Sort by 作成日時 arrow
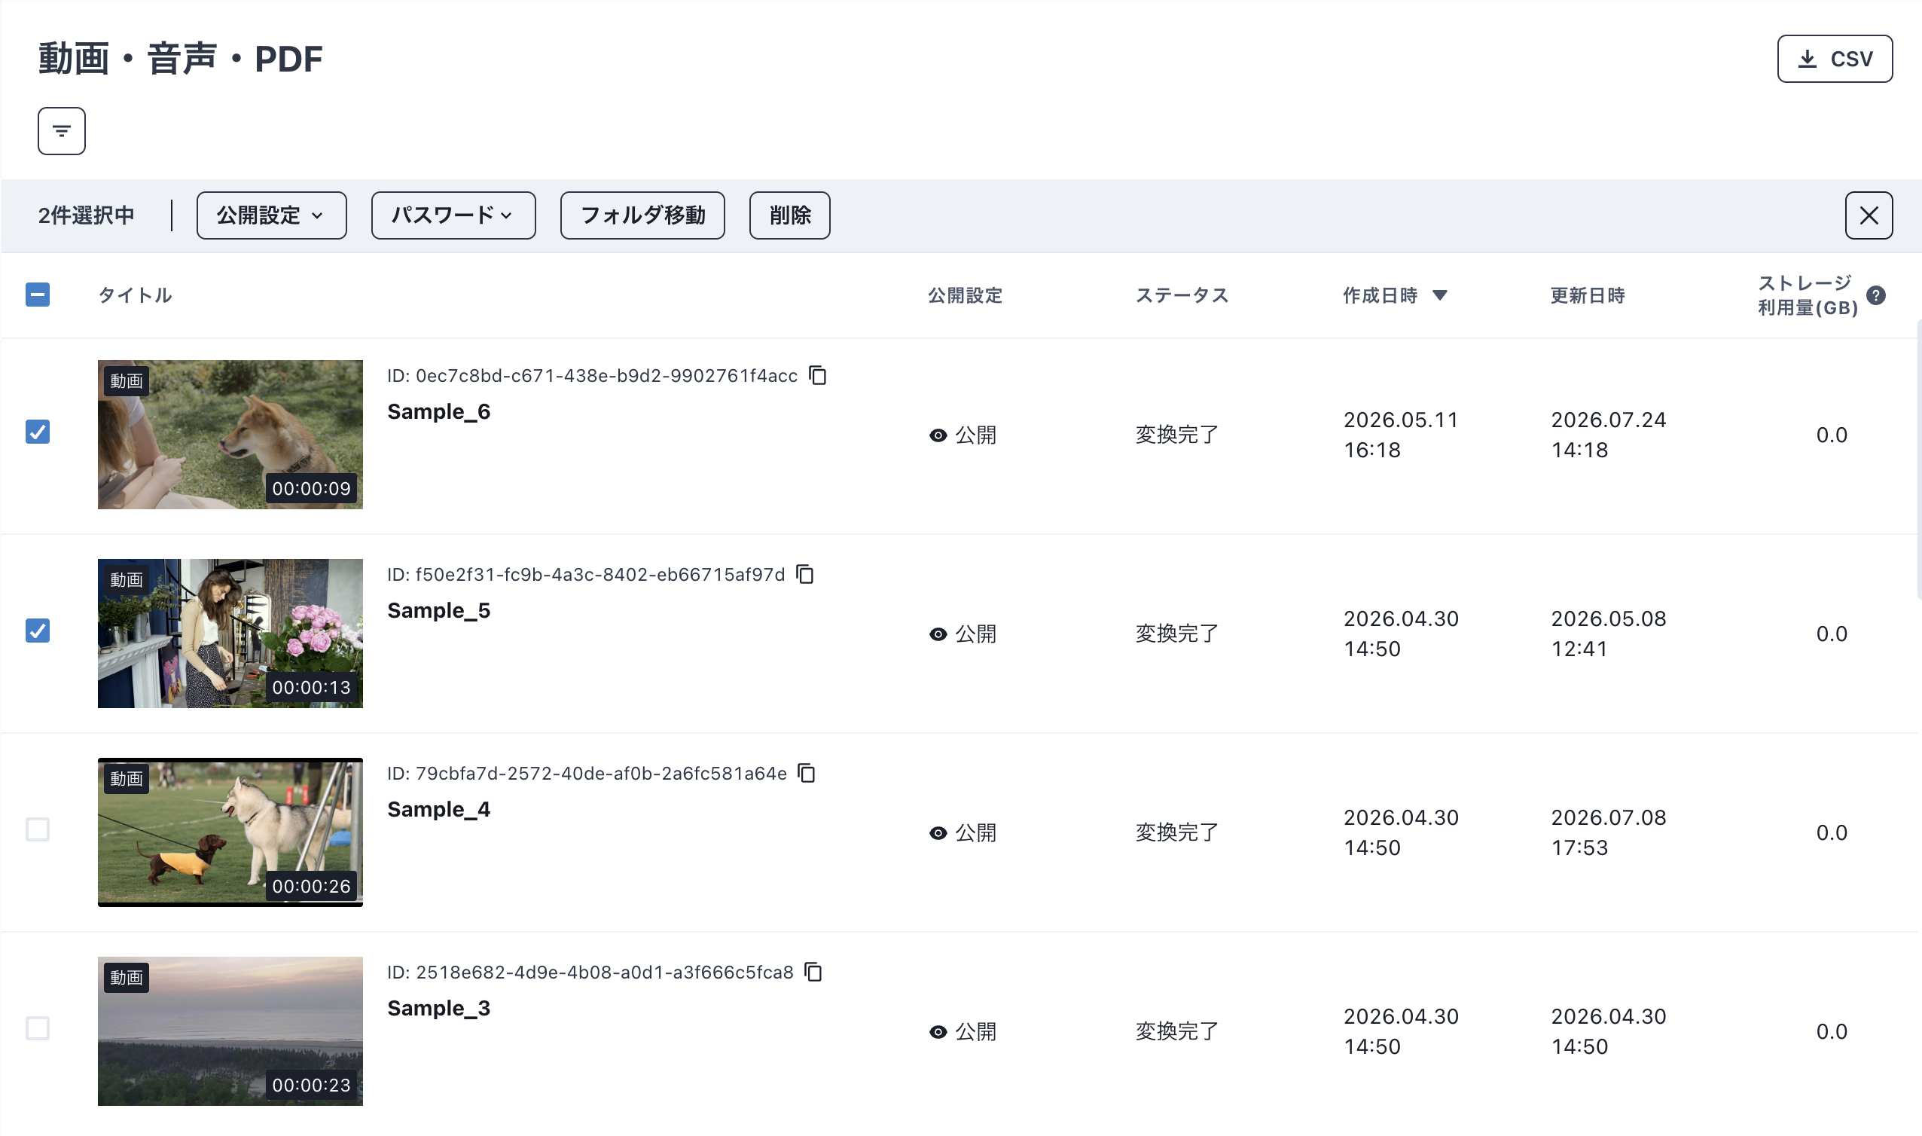1922x1136 pixels. coord(1439,295)
